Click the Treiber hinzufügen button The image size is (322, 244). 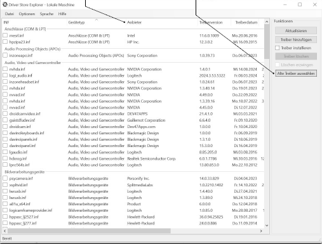point(296,40)
